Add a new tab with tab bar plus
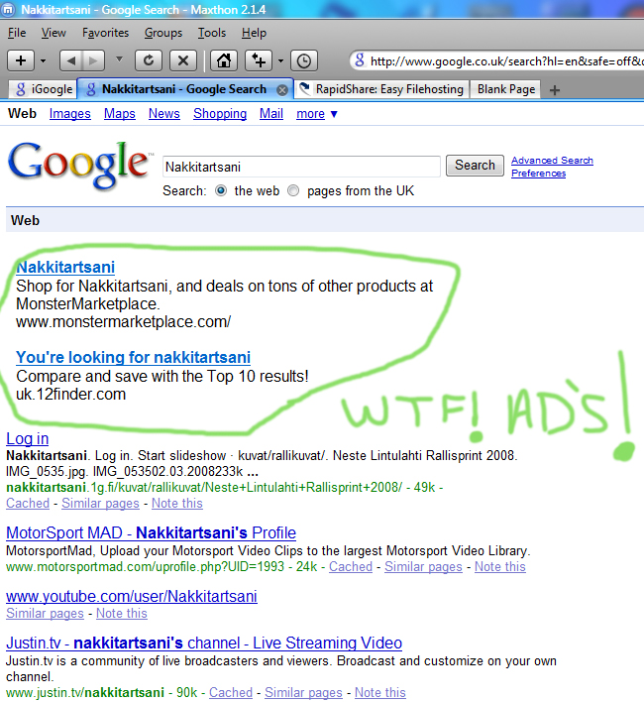This screenshot has height=702, width=644. point(555,90)
